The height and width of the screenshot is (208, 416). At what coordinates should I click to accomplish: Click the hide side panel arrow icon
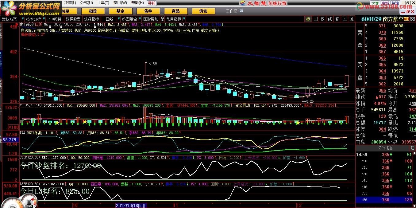click(352, 19)
